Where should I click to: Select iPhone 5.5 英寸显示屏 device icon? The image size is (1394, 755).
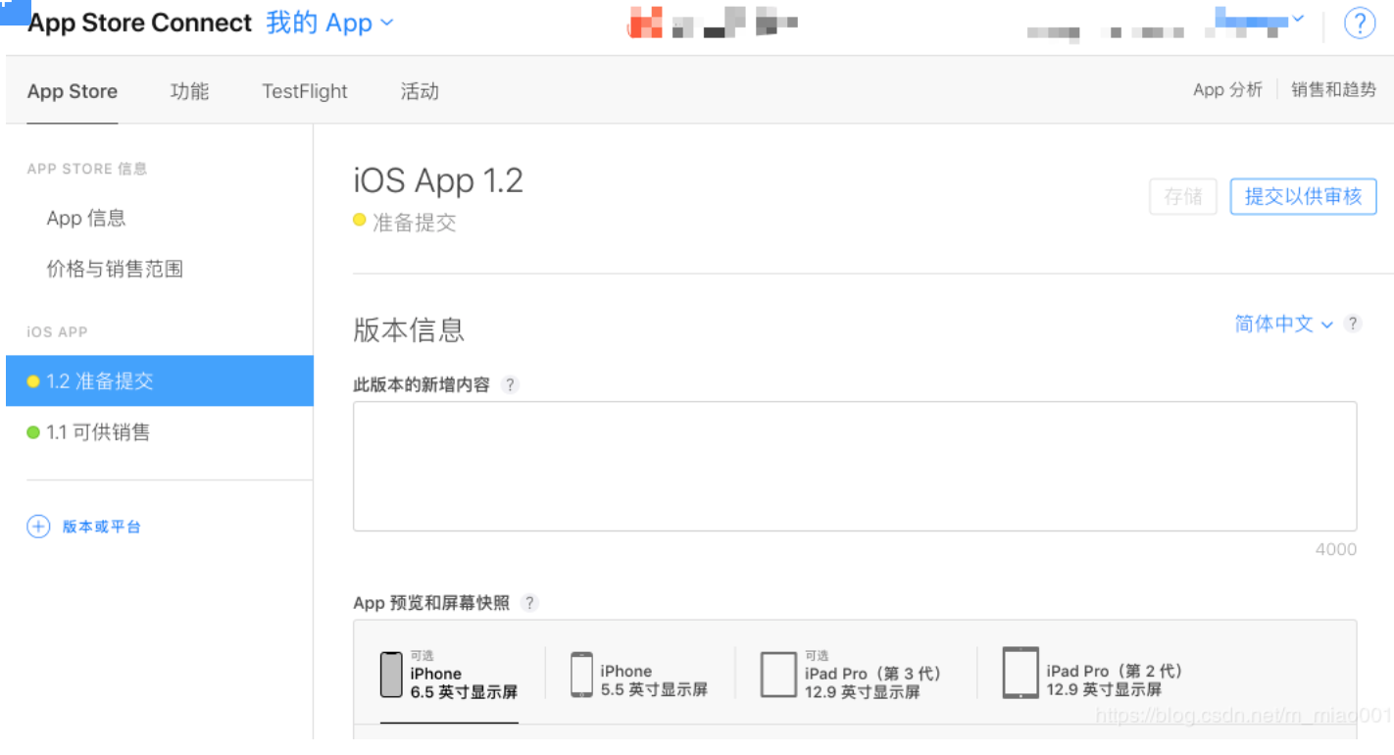tap(582, 675)
